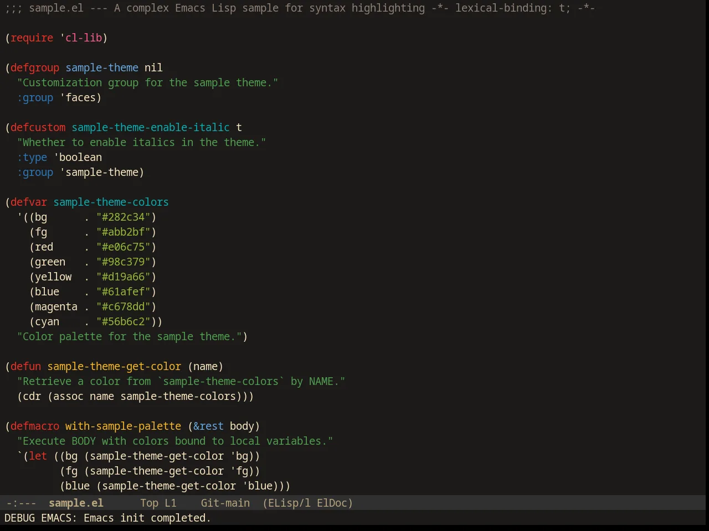Screen dimensions: 709x531
Task: Click the "#d19a66" yellow color string
Action: (x=124, y=277)
